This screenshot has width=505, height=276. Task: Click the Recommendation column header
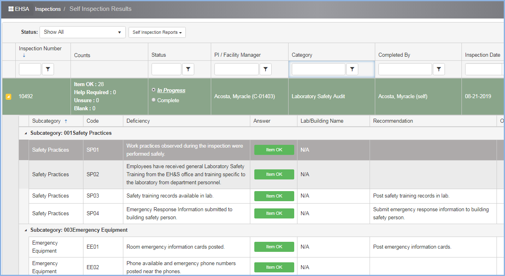(x=393, y=121)
